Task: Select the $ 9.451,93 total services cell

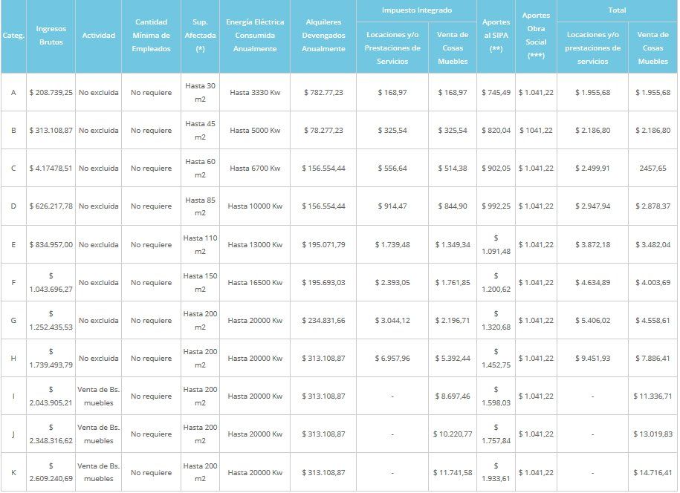Action: coord(592,359)
